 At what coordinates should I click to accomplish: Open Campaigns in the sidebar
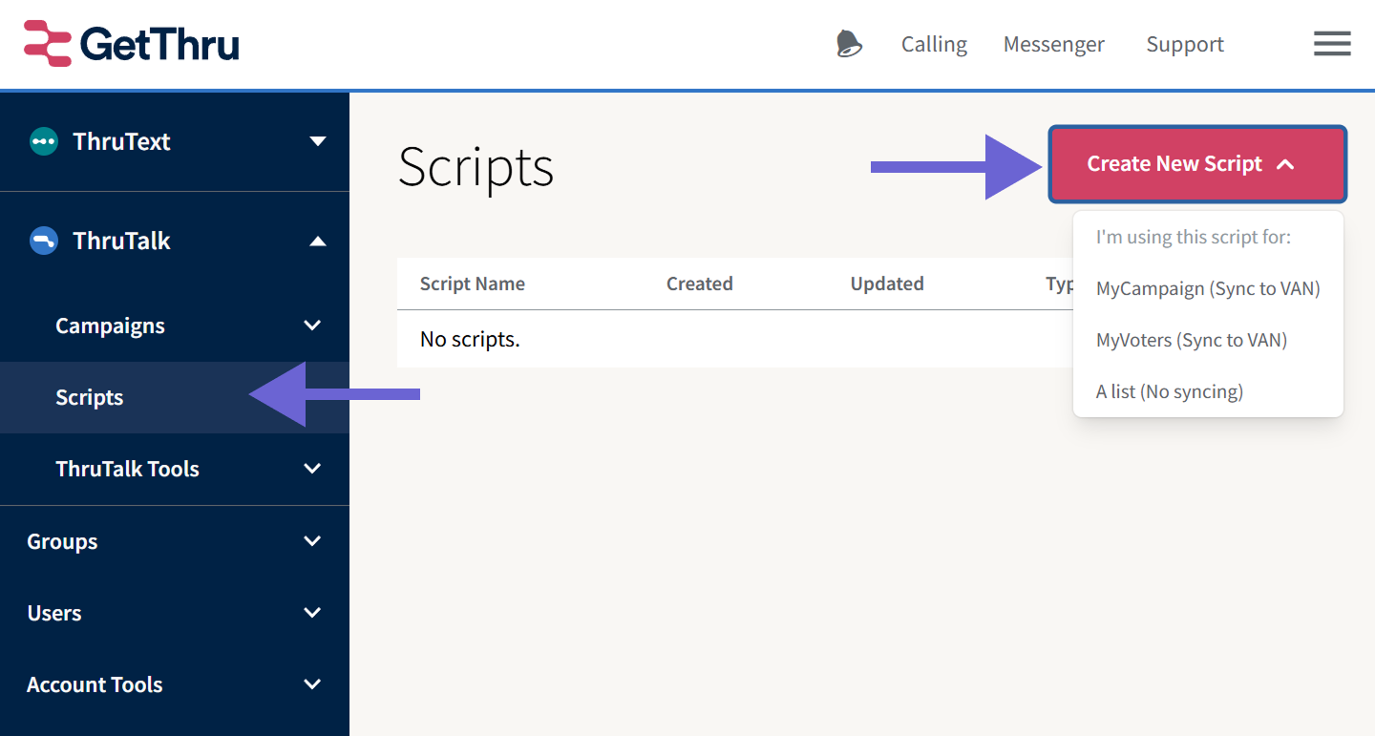coord(110,326)
